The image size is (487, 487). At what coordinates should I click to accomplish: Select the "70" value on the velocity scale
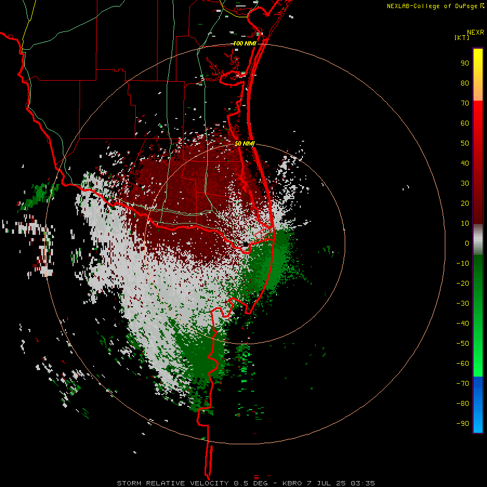click(465, 103)
